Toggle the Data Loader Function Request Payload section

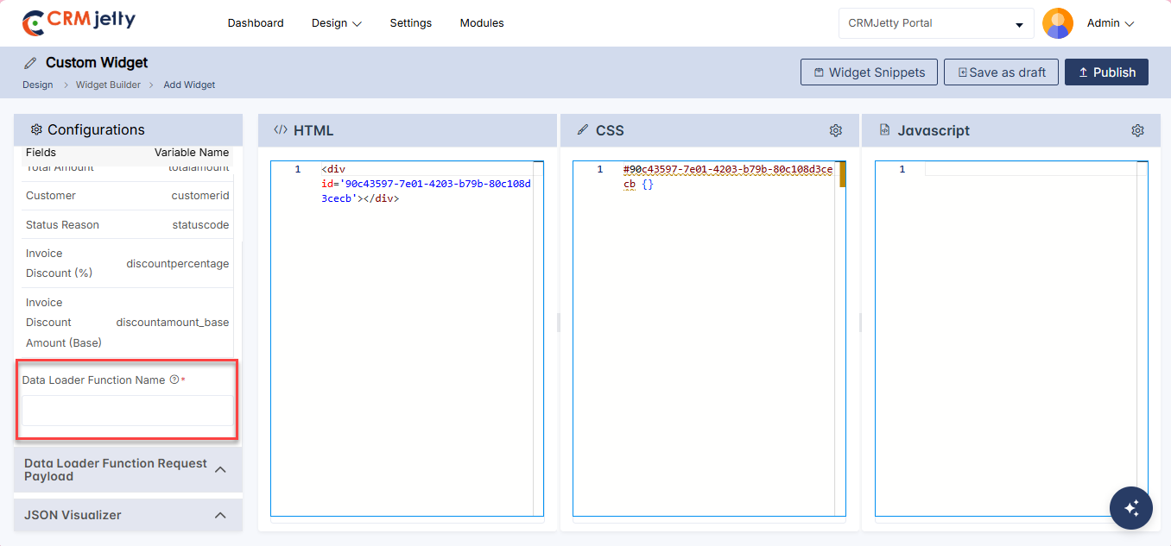click(x=128, y=469)
